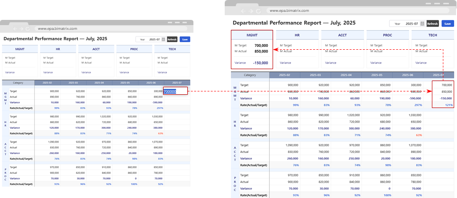Reload the page in the right browser window

click(258, 10)
